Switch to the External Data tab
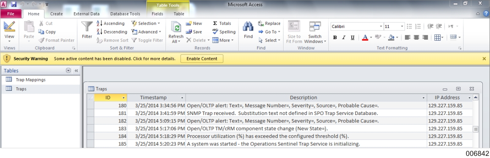Image resolution: width=490 pixels, height=158 pixels. (x=87, y=14)
